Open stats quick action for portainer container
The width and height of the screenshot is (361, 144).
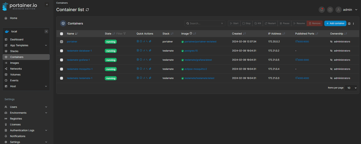(x=144, y=41)
